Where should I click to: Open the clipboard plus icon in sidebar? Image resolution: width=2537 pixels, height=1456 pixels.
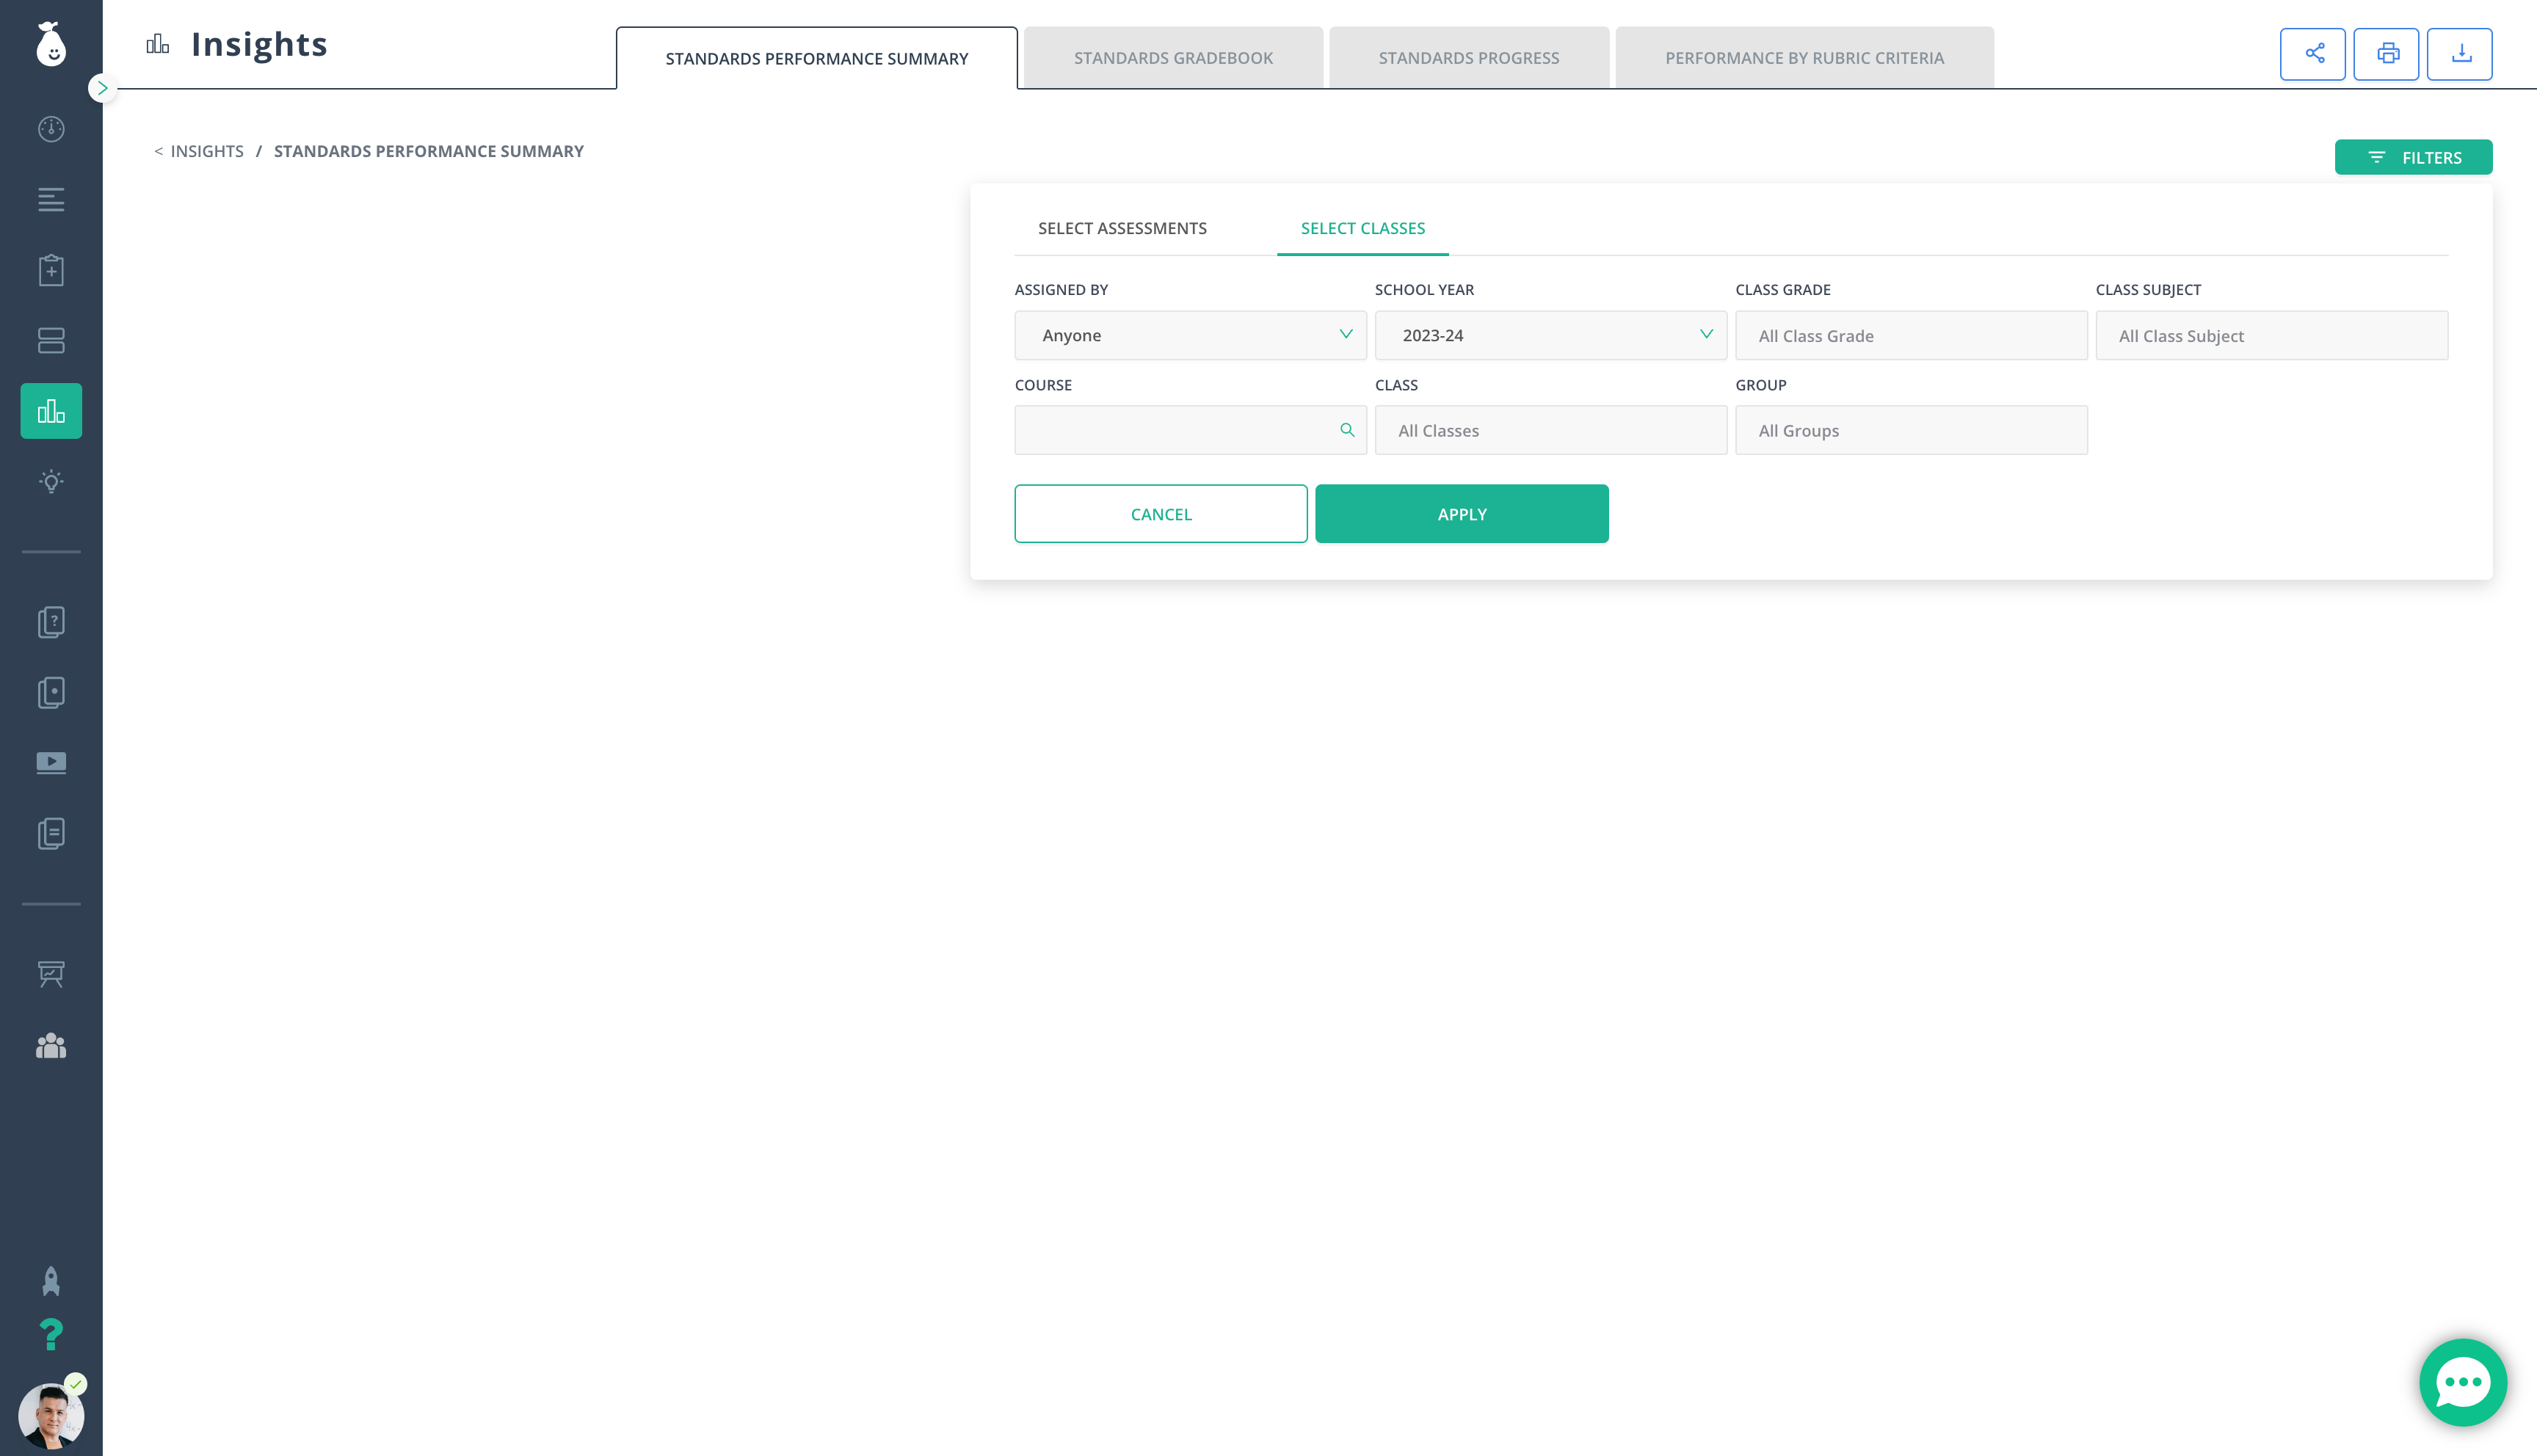click(x=51, y=270)
